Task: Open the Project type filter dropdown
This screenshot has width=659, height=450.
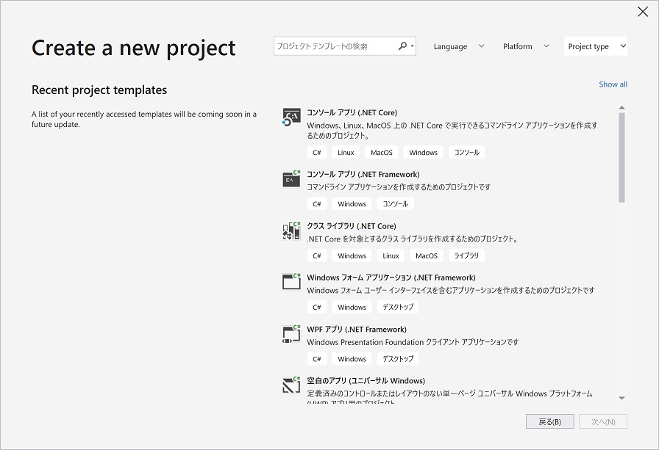Action: pos(596,46)
